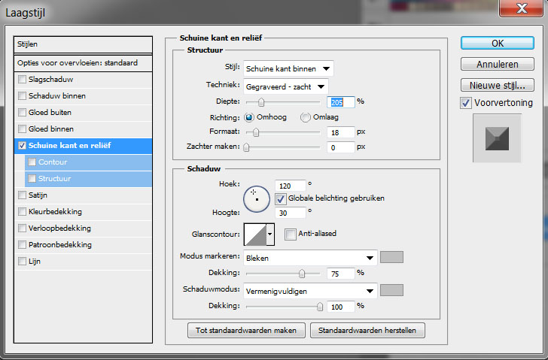Viewport: 548px width, 360px height.
Task: Tick the Gloed binnen checkbox
Action: (22, 129)
